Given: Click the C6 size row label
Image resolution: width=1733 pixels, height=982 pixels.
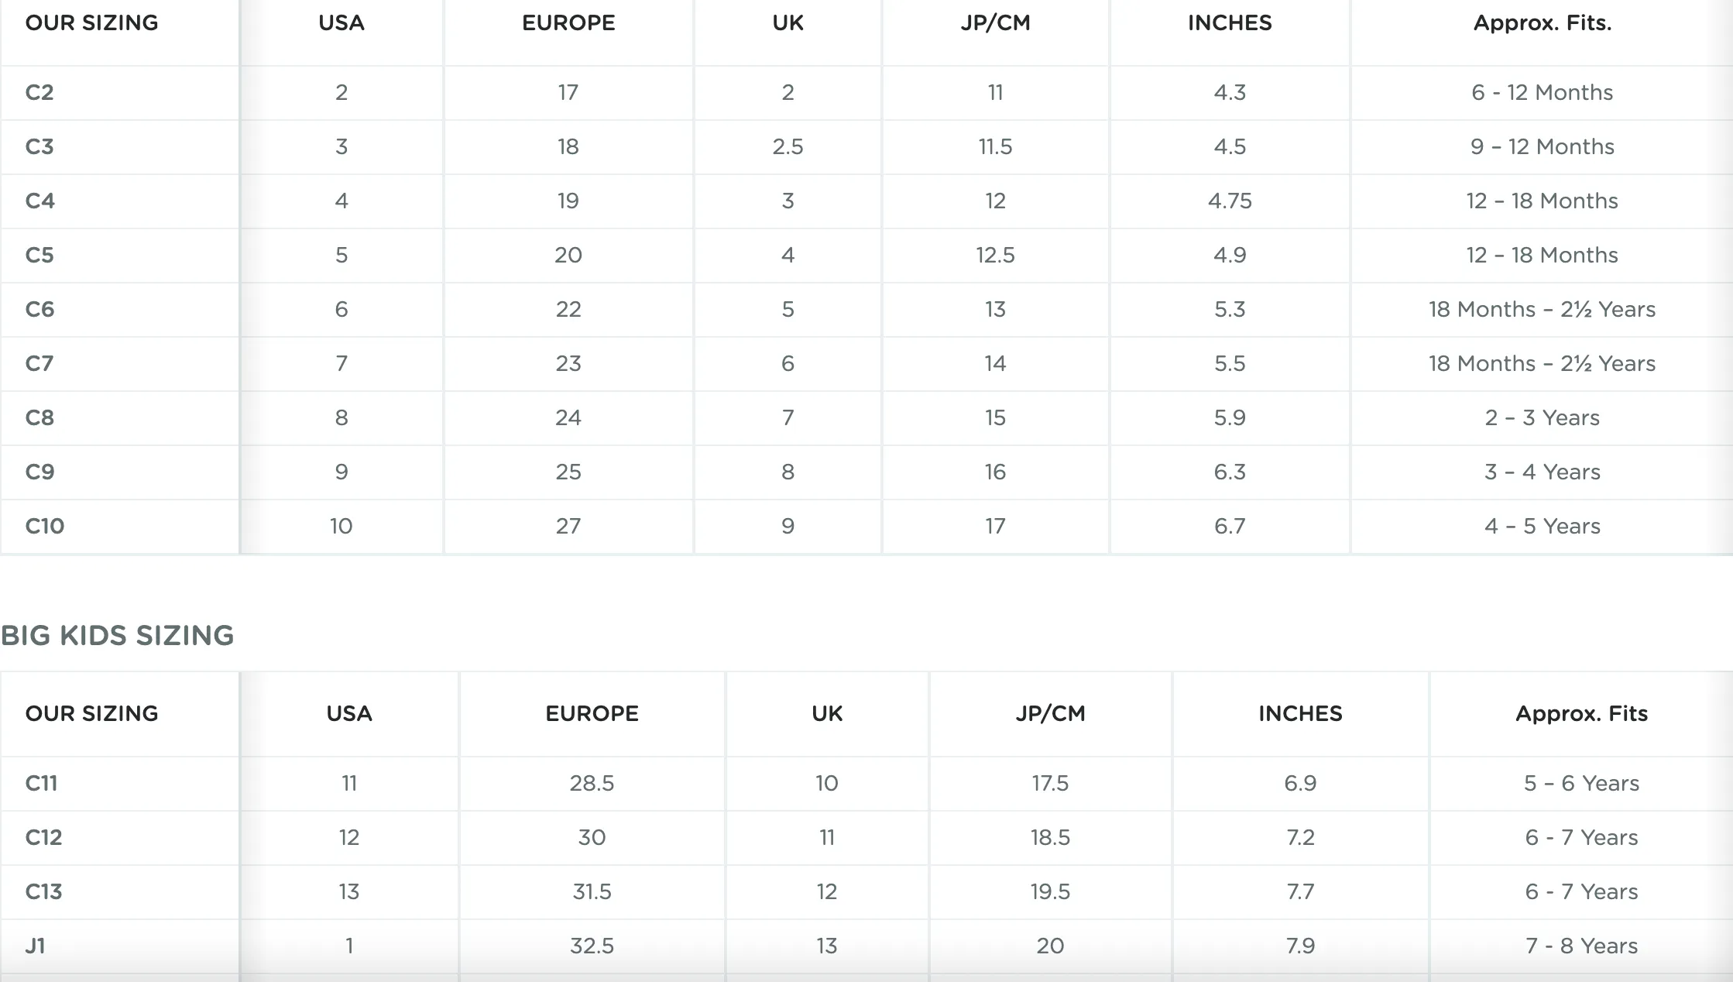Looking at the screenshot, I should pos(39,309).
